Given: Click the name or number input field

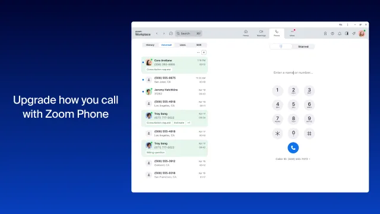Looking at the screenshot, I should (293, 73).
